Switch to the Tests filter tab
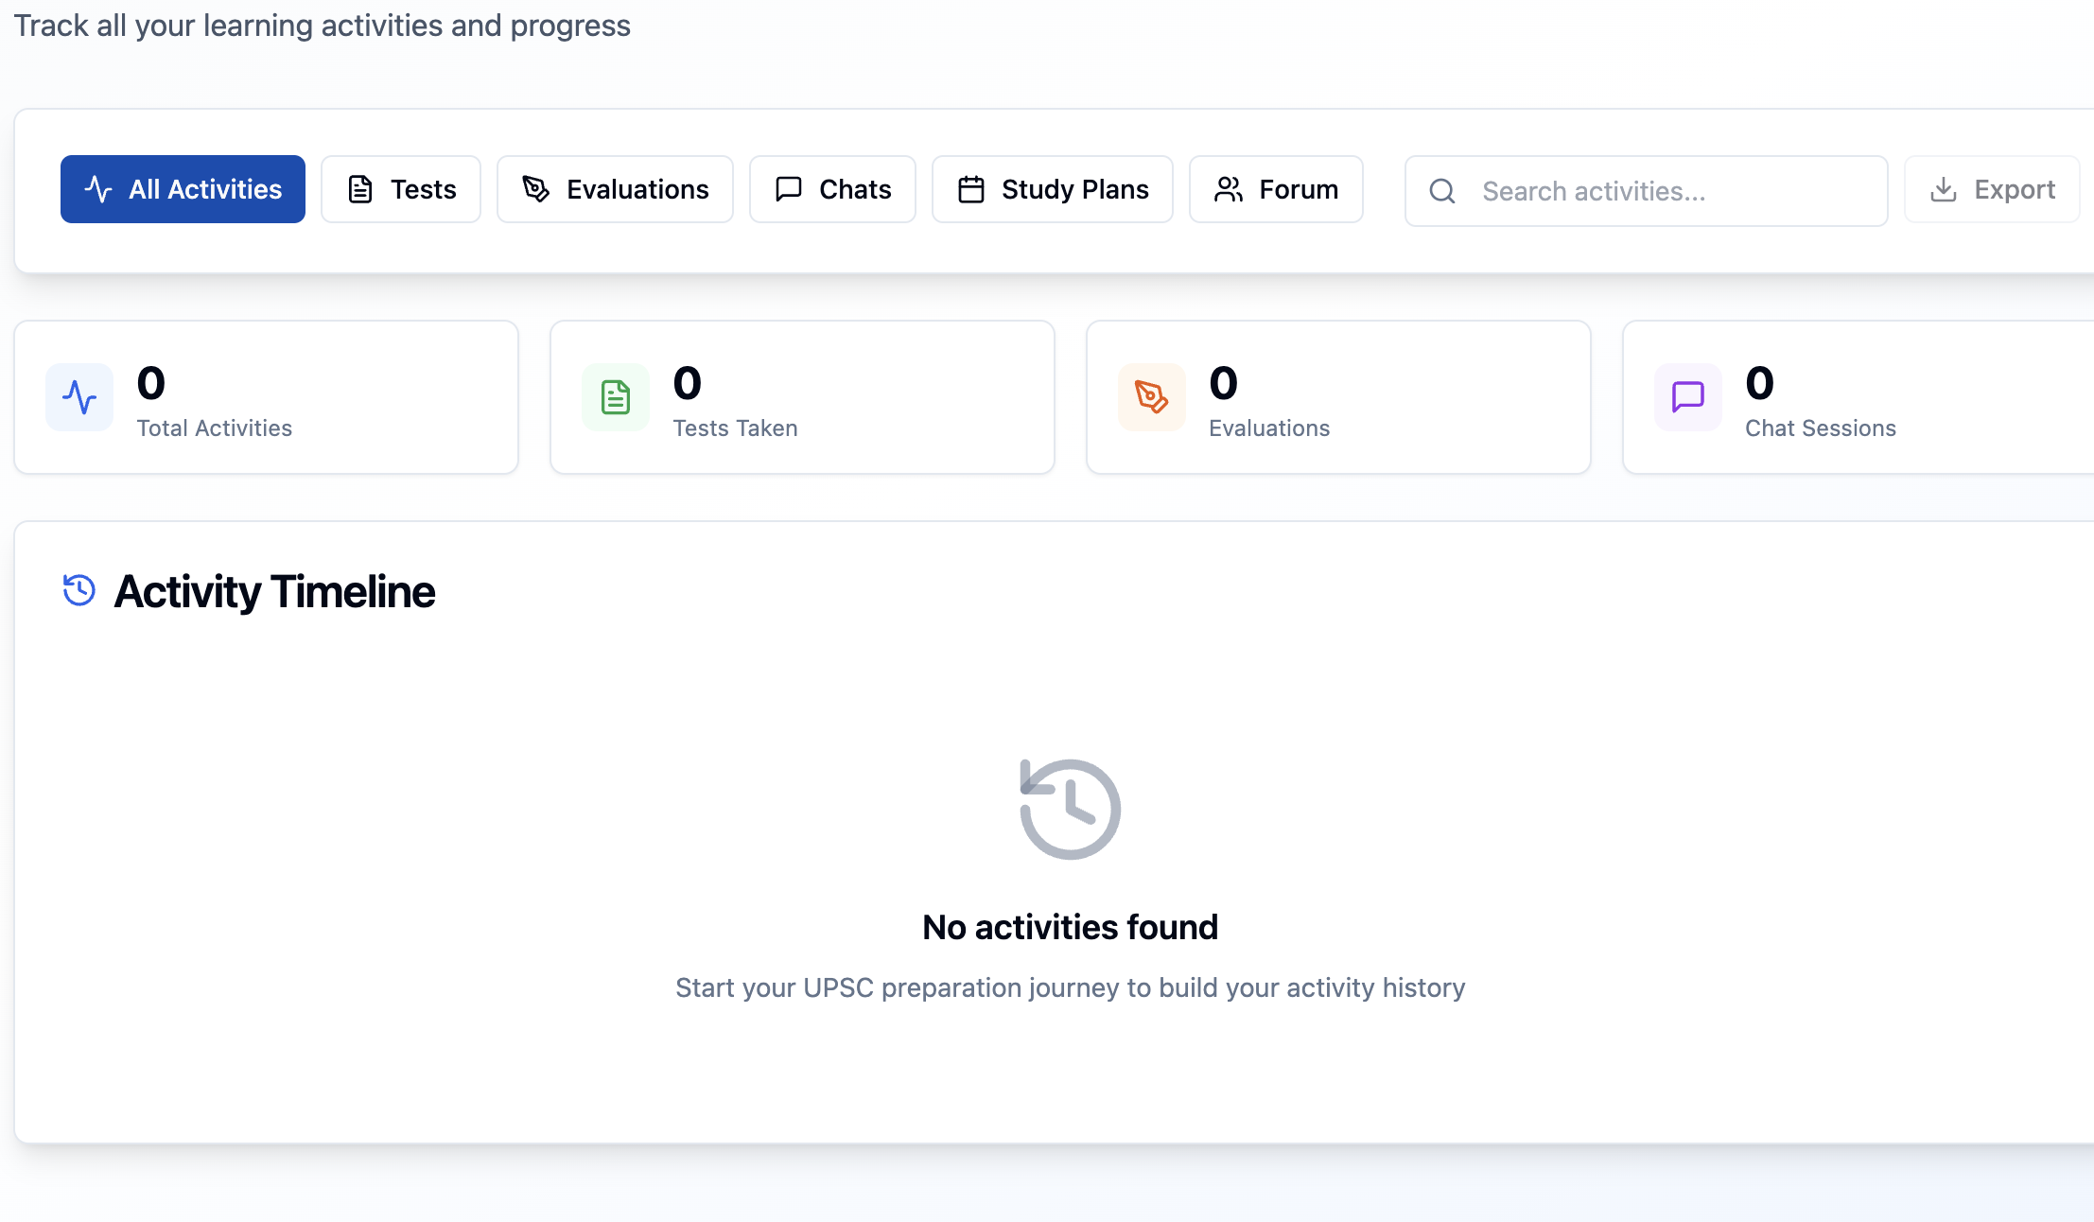 click(401, 189)
